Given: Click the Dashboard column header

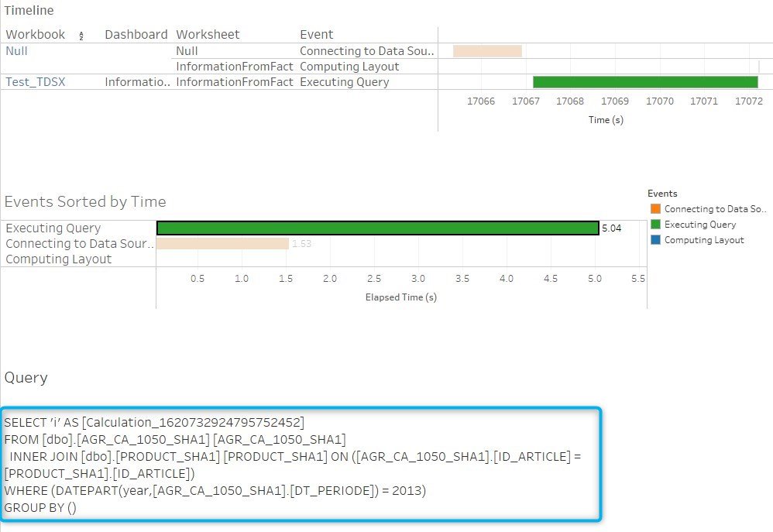Looking at the screenshot, I should click(136, 35).
